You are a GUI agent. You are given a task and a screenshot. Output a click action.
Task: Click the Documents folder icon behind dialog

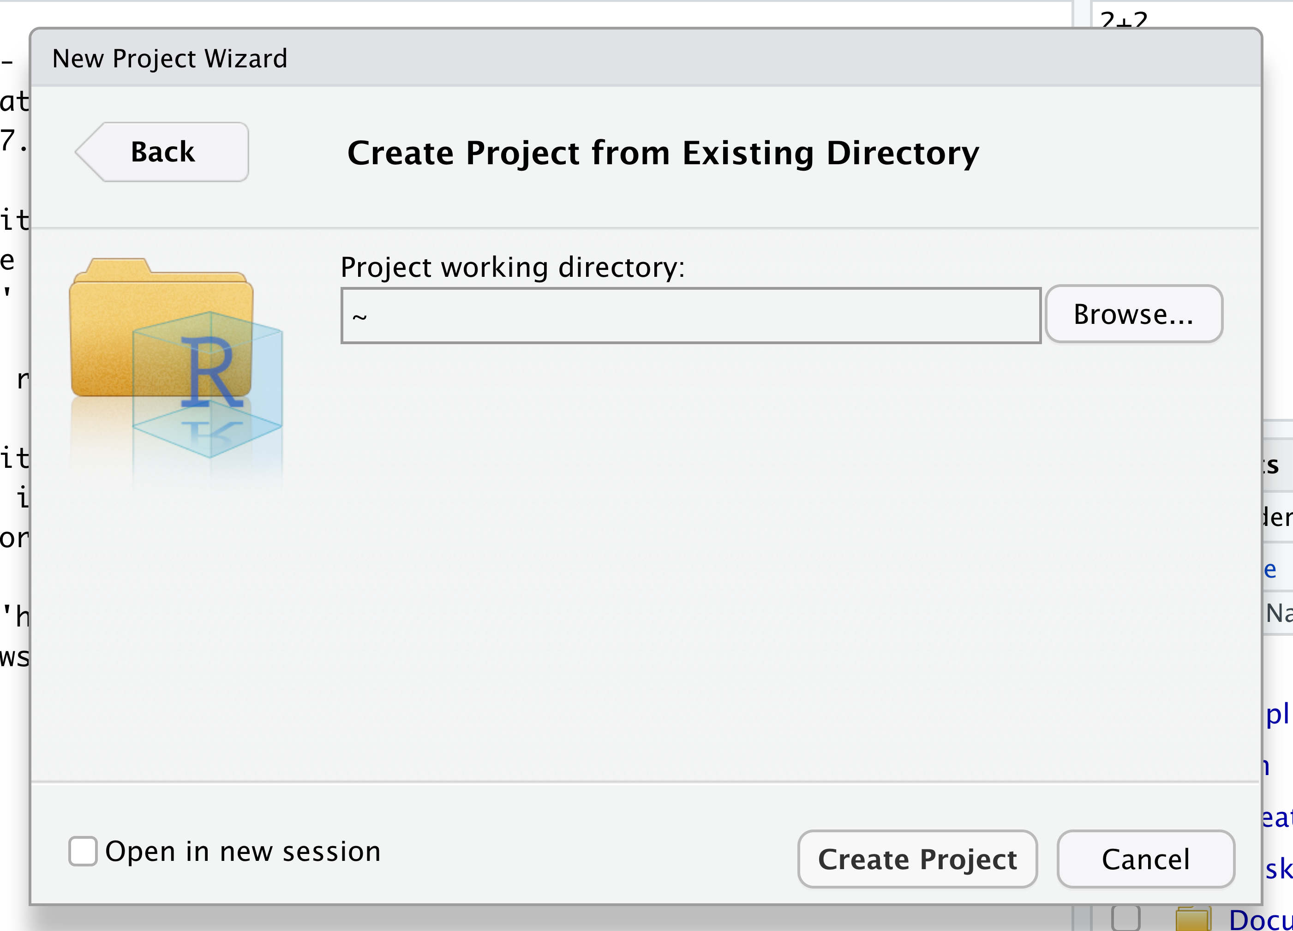click(x=1192, y=919)
